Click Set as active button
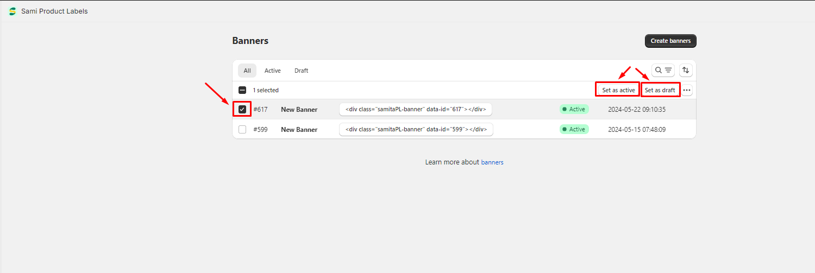This screenshot has width=815, height=273. (x=618, y=90)
